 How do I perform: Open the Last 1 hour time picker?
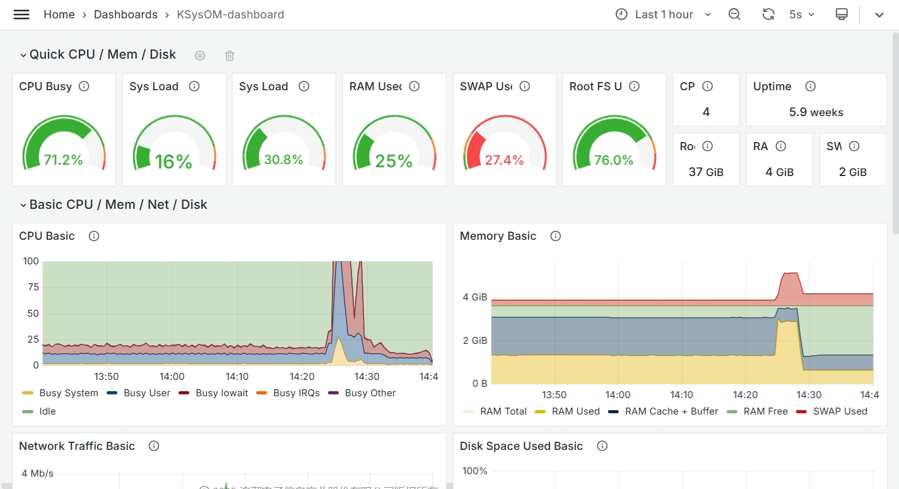click(664, 15)
